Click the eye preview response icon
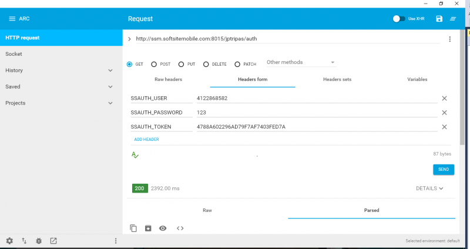Image resolution: width=470 pixels, height=249 pixels. [163, 228]
